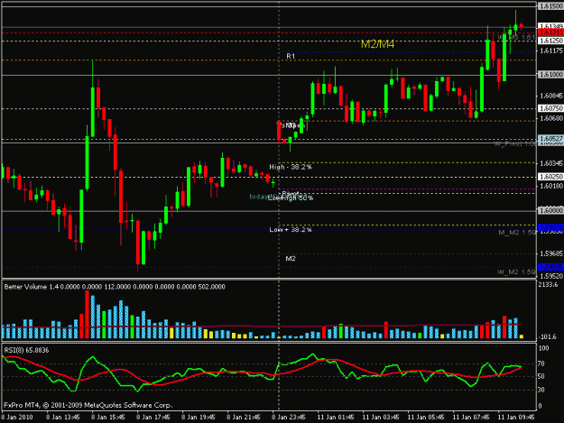The image size is (564, 423).
Task: Click the 8 Jan 15:45 time label
Action: click(x=108, y=417)
